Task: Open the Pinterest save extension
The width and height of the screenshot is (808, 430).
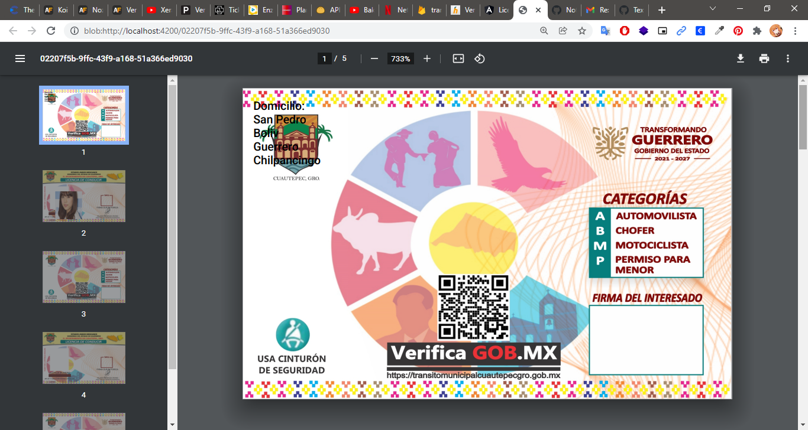Action: [738, 31]
